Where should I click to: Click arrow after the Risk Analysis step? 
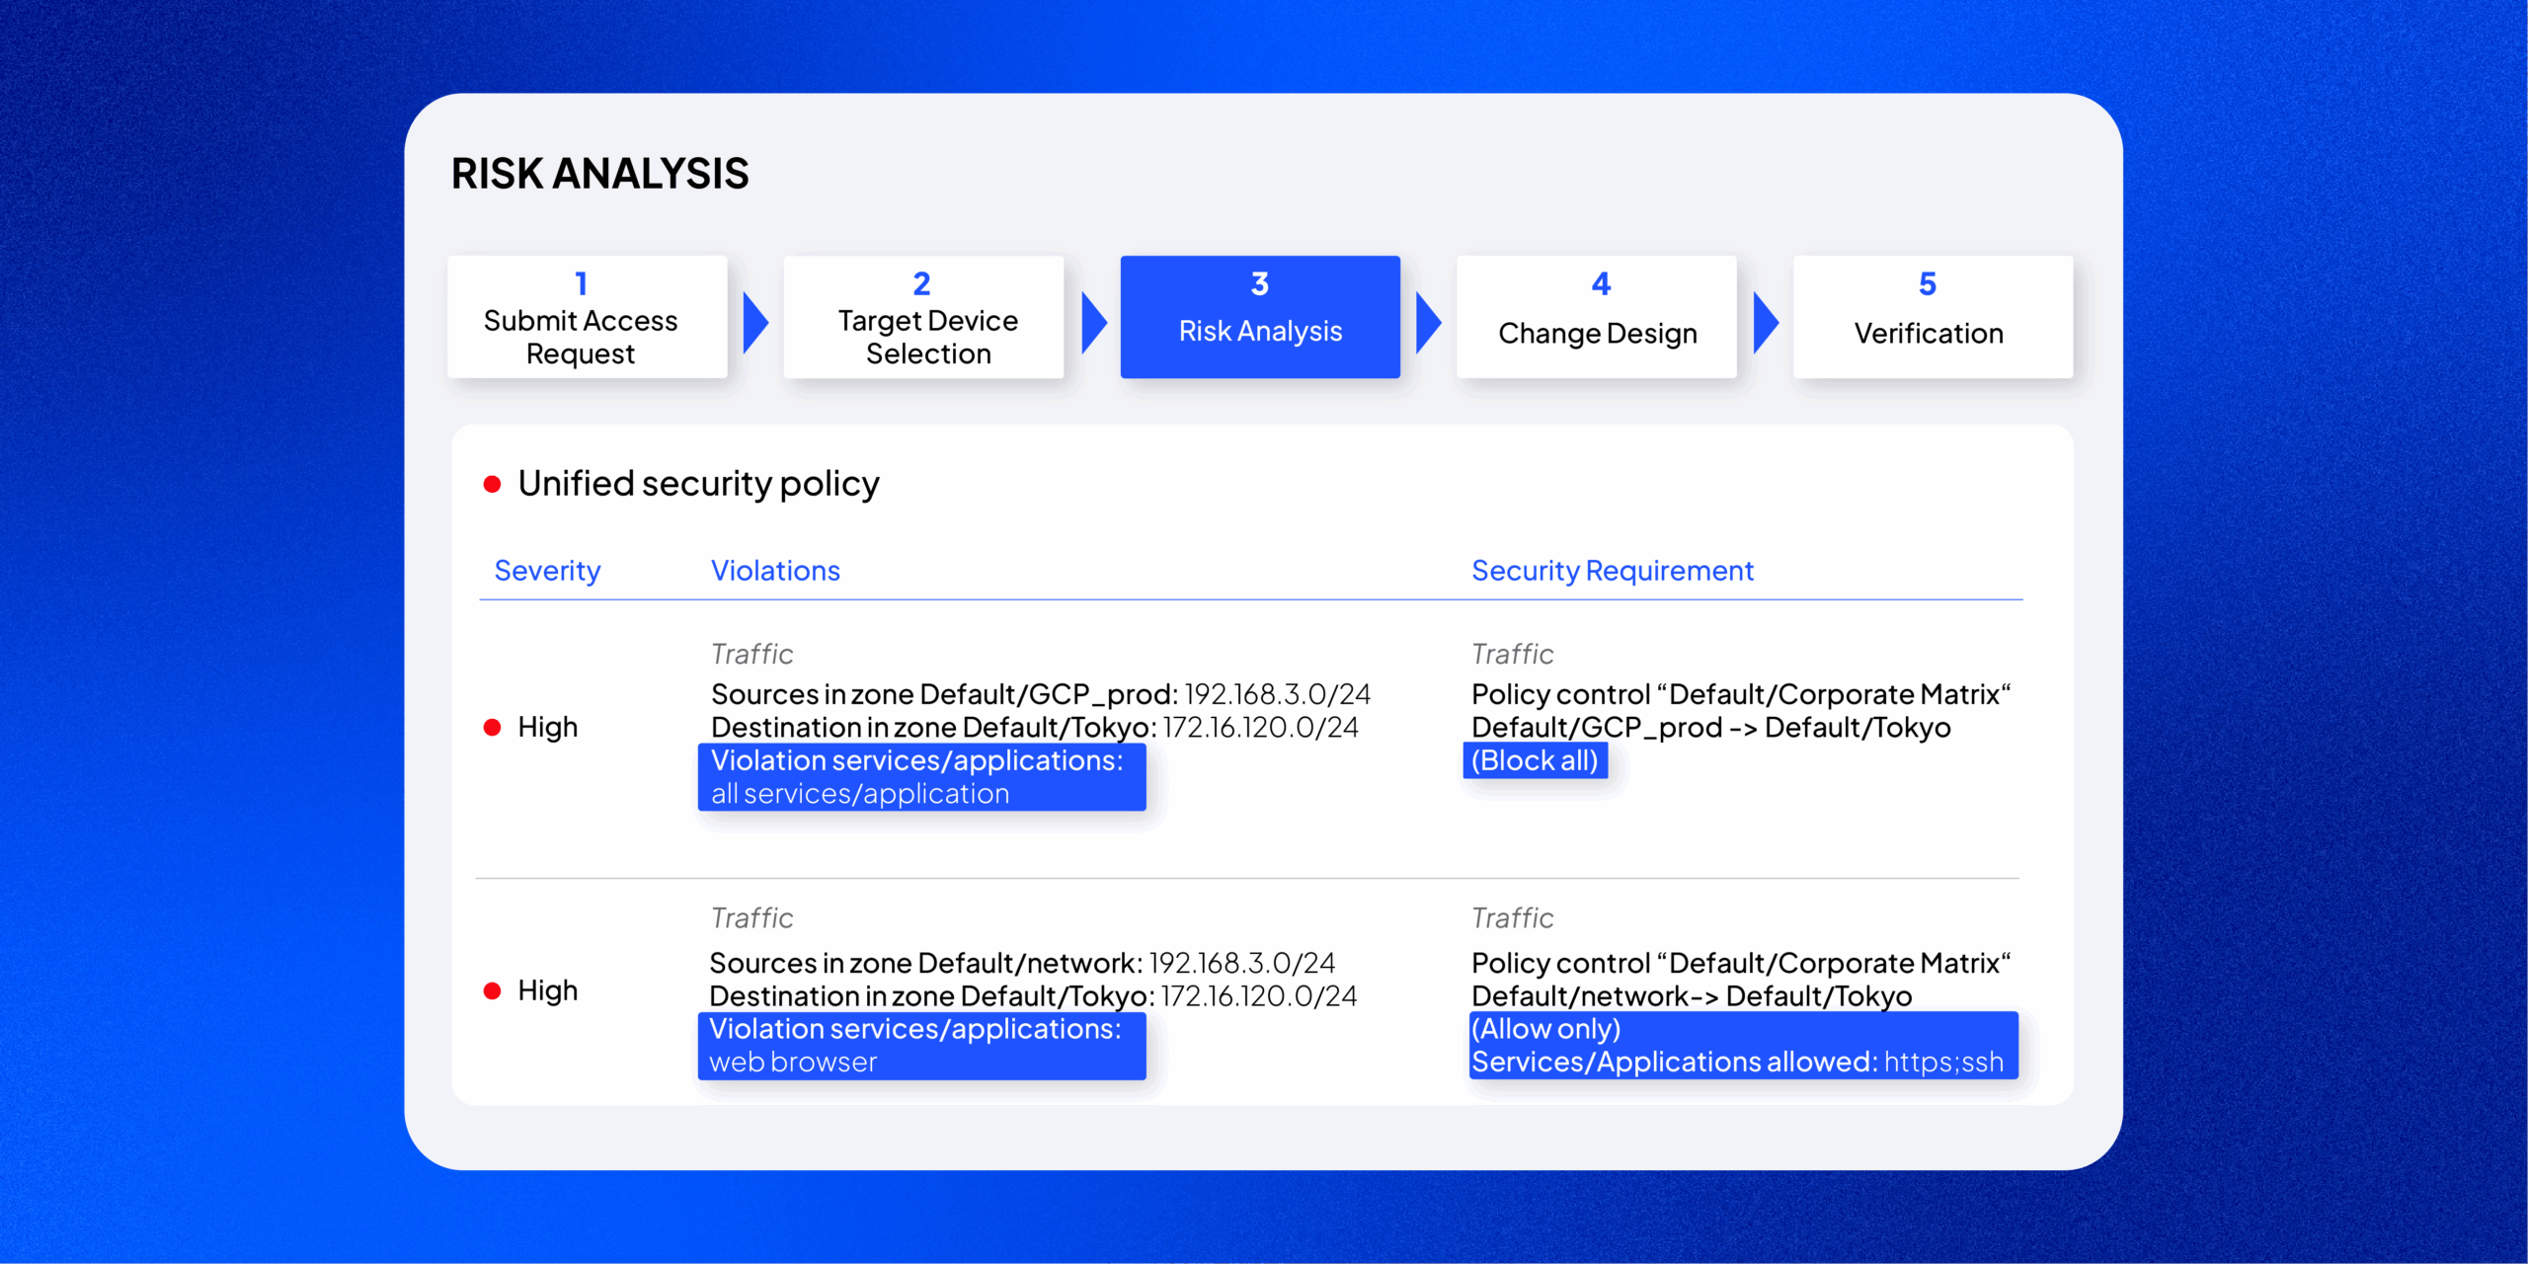[1428, 322]
